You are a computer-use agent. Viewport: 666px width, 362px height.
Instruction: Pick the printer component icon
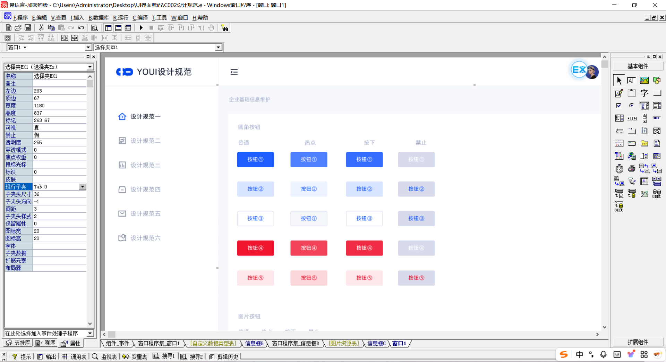coord(632,169)
